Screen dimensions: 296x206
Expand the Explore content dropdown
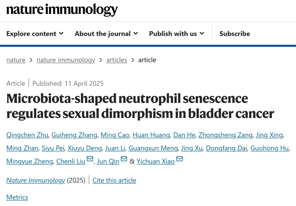tap(35, 34)
